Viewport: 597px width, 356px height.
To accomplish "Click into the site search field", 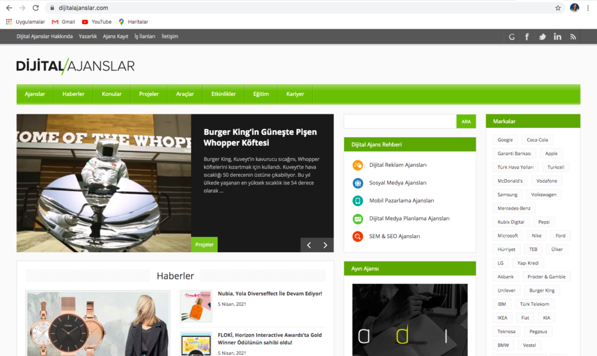I will click(x=400, y=121).
